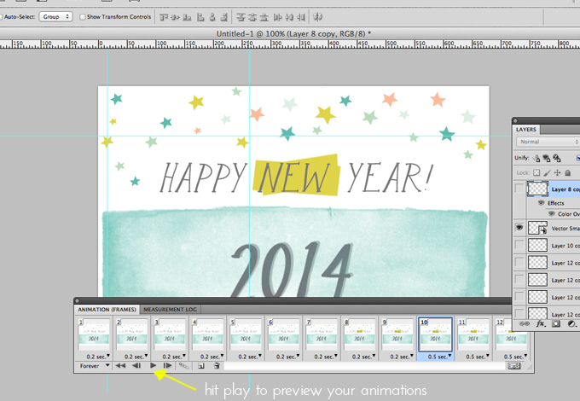Click the animation panel horizontal scrollbar
Image resolution: width=580 pixels, height=401 pixels.
click(364, 366)
